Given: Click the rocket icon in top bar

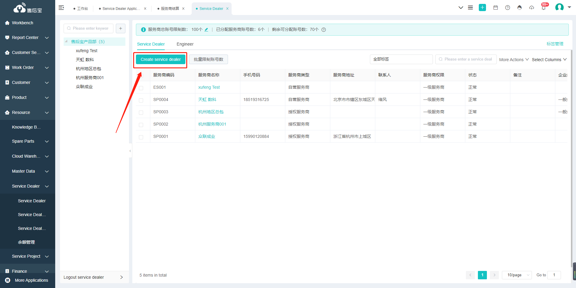Looking at the screenshot, I should click(520, 7).
